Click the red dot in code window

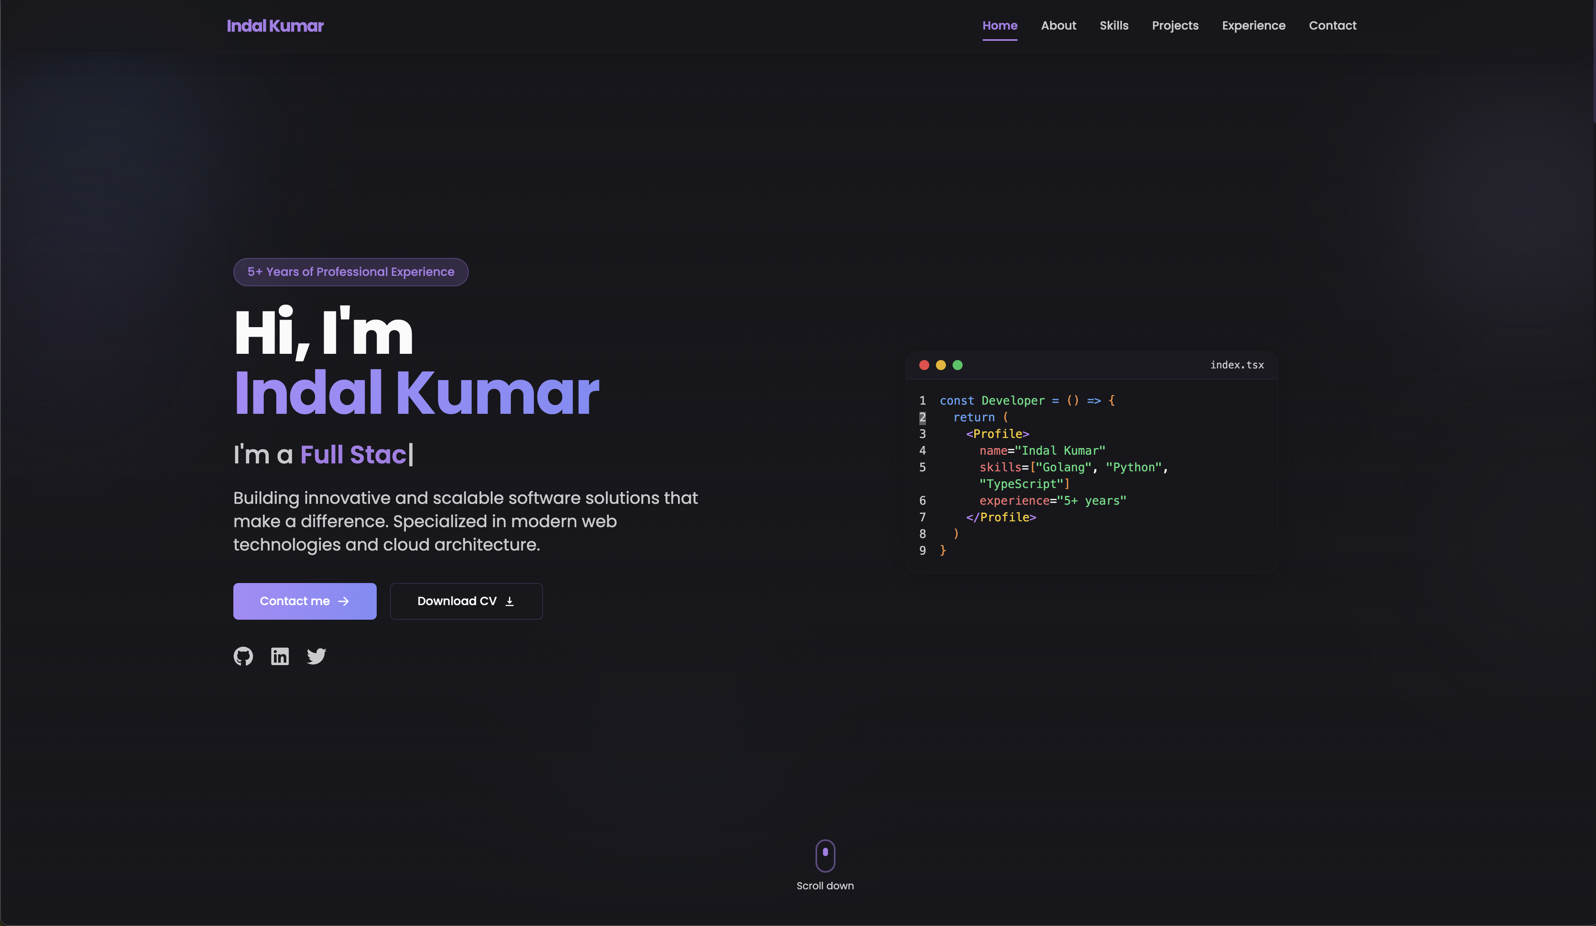coord(924,365)
